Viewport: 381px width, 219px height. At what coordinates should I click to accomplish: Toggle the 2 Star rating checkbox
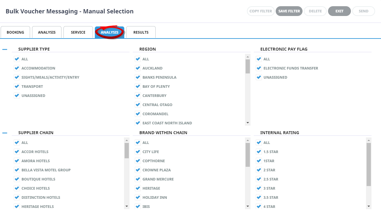coord(259,170)
